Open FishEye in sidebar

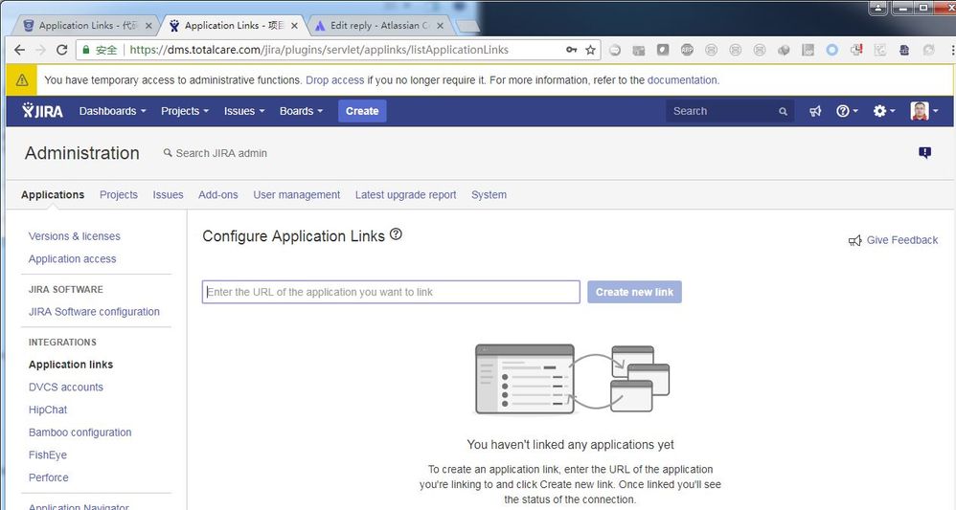coord(48,455)
